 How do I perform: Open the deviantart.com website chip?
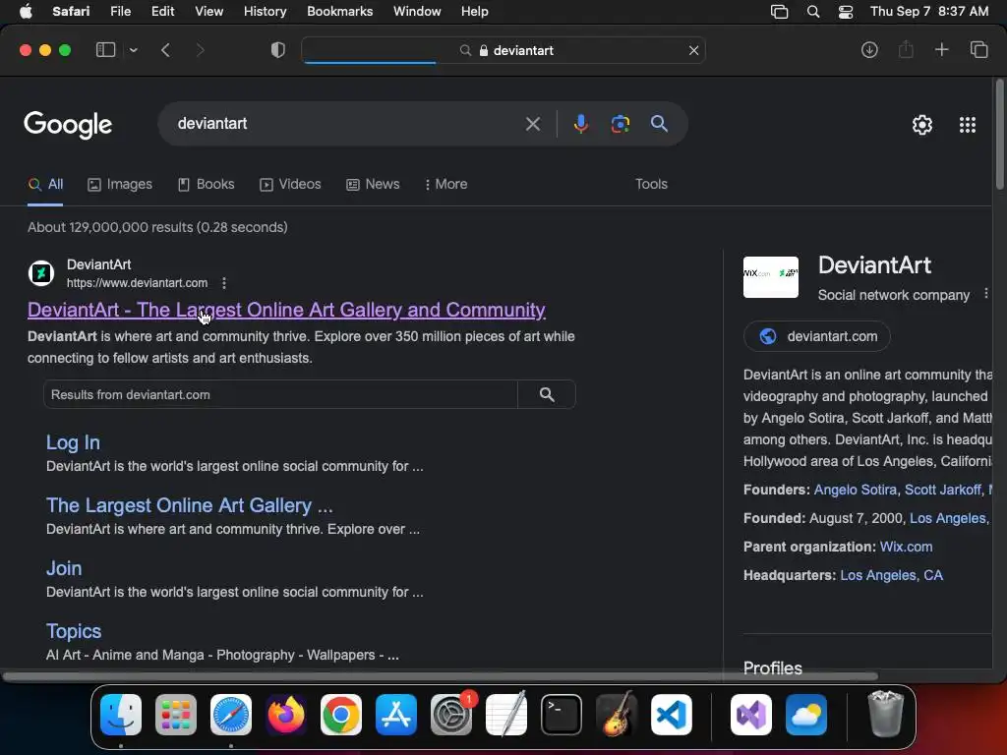click(x=817, y=336)
